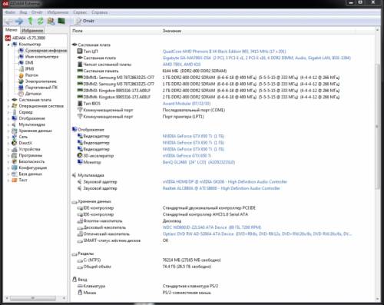Screen dimensions: 384x305
Task: Select the C: (NTFS) partition row
Action: tap(149, 260)
